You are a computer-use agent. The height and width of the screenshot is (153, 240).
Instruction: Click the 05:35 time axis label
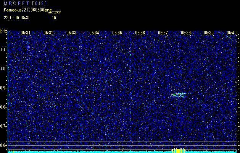(x=117, y=33)
